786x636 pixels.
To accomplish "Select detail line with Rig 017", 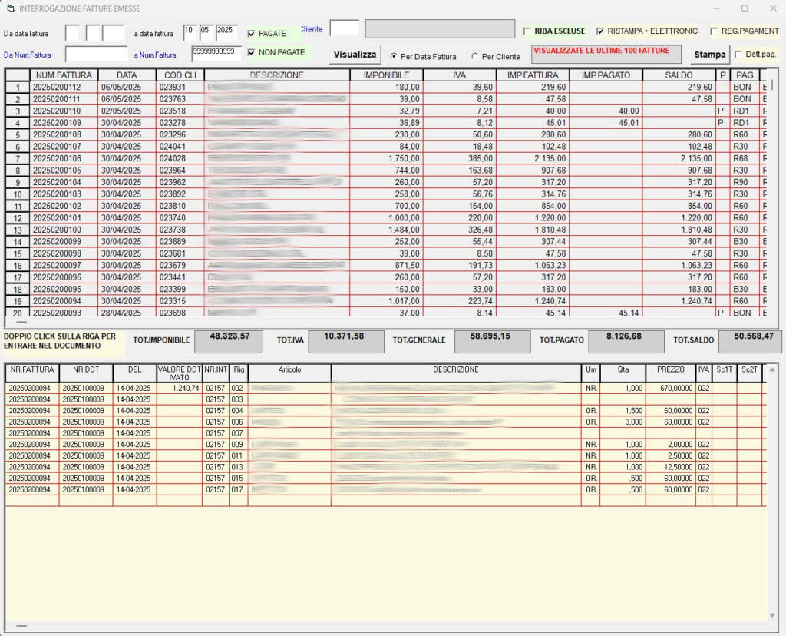I will 386,489.
